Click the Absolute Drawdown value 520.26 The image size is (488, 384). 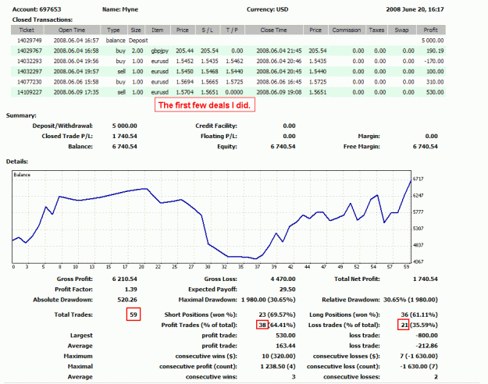tap(127, 300)
